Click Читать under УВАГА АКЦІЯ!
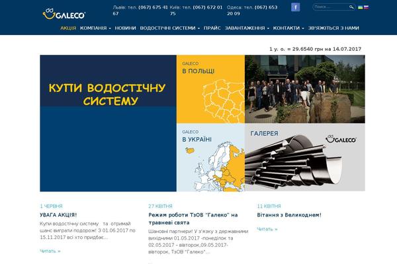397x264 pixels. pyautogui.click(x=50, y=251)
